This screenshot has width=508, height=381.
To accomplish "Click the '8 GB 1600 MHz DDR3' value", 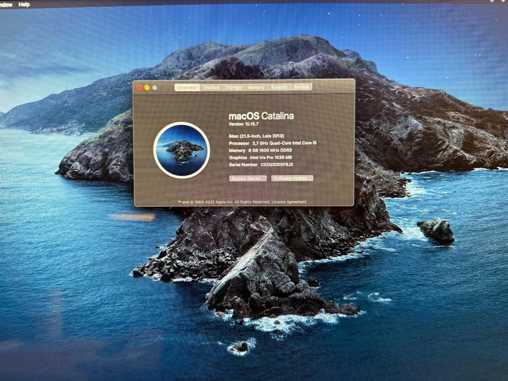I will pos(270,150).
